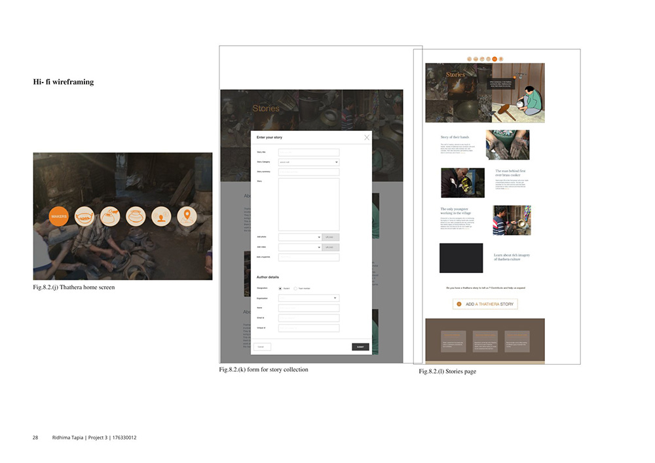This screenshot has width=655, height=463.
Task: Click the orange MAKERS circle
Action: coord(59,216)
